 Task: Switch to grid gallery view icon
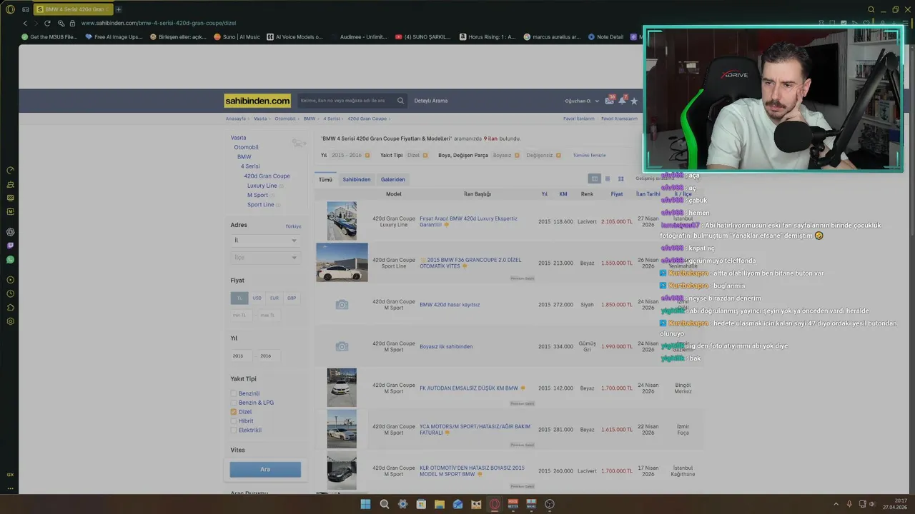click(x=620, y=178)
